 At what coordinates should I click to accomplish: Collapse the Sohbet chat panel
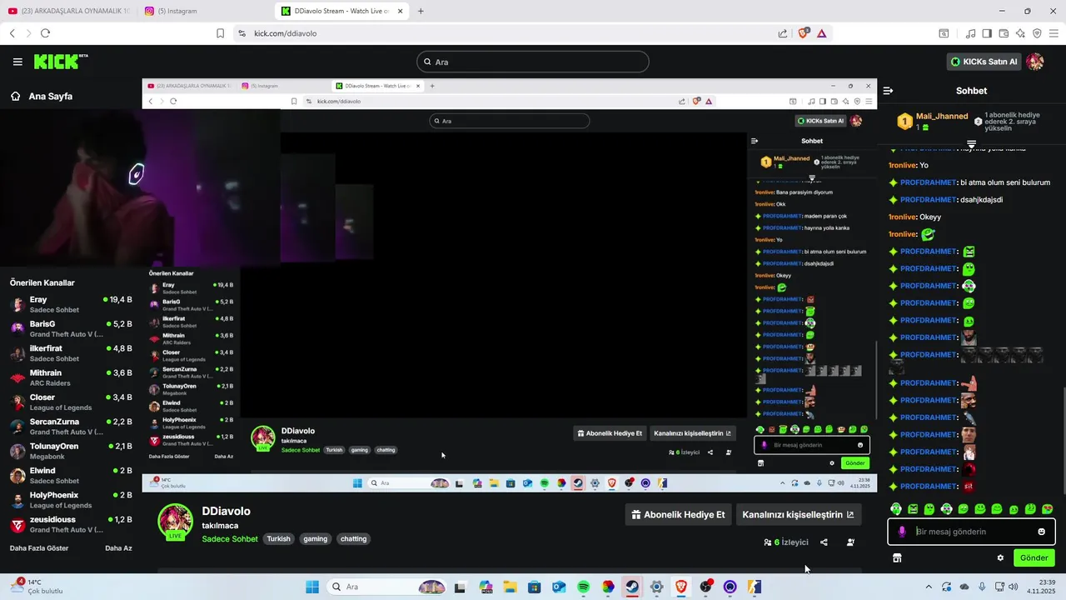[888, 91]
